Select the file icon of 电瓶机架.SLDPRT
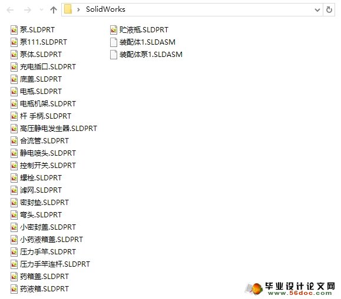Screen dimensions: 341x299 [14, 104]
